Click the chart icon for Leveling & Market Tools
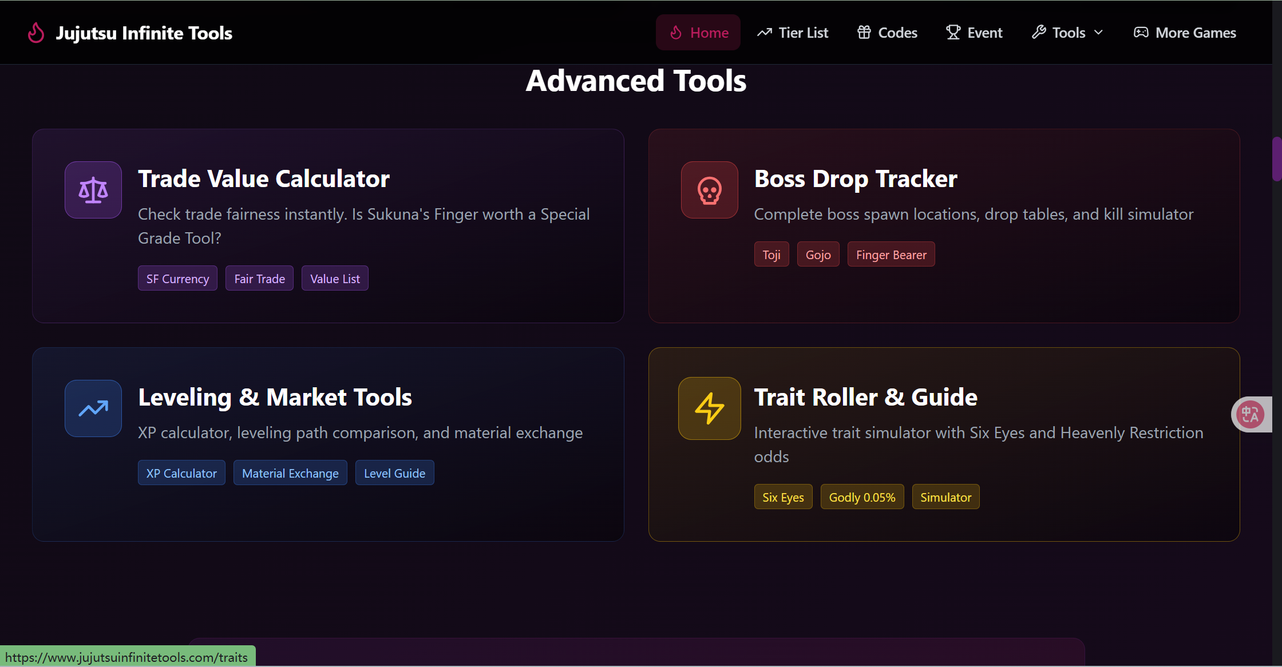The height and width of the screenshot is (667, 1282). click(93, 408)
